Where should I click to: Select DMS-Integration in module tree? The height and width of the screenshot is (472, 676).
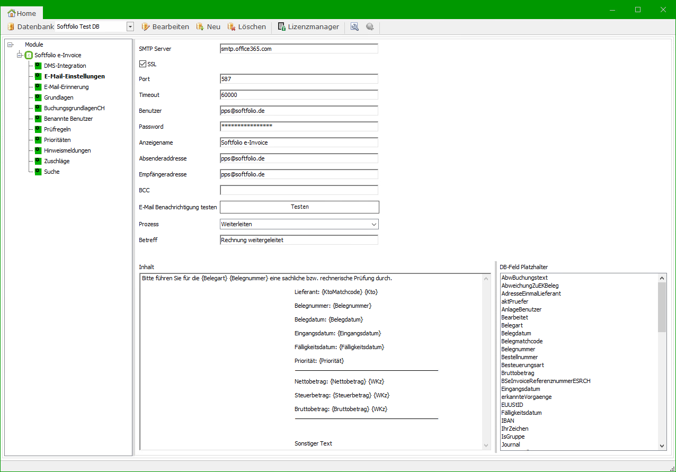click(x=65, y=66)
